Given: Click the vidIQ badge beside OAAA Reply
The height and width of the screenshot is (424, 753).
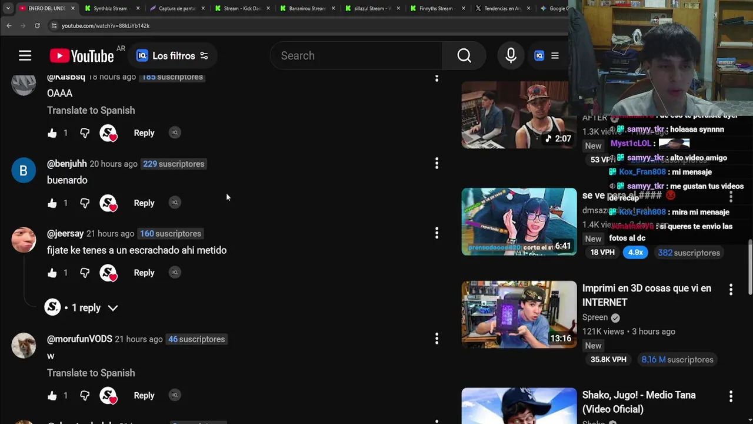Looking at the screenshot, I should click(x=174, y=132).
